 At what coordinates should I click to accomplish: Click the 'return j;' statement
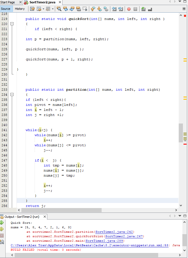[x=35, y=206]
